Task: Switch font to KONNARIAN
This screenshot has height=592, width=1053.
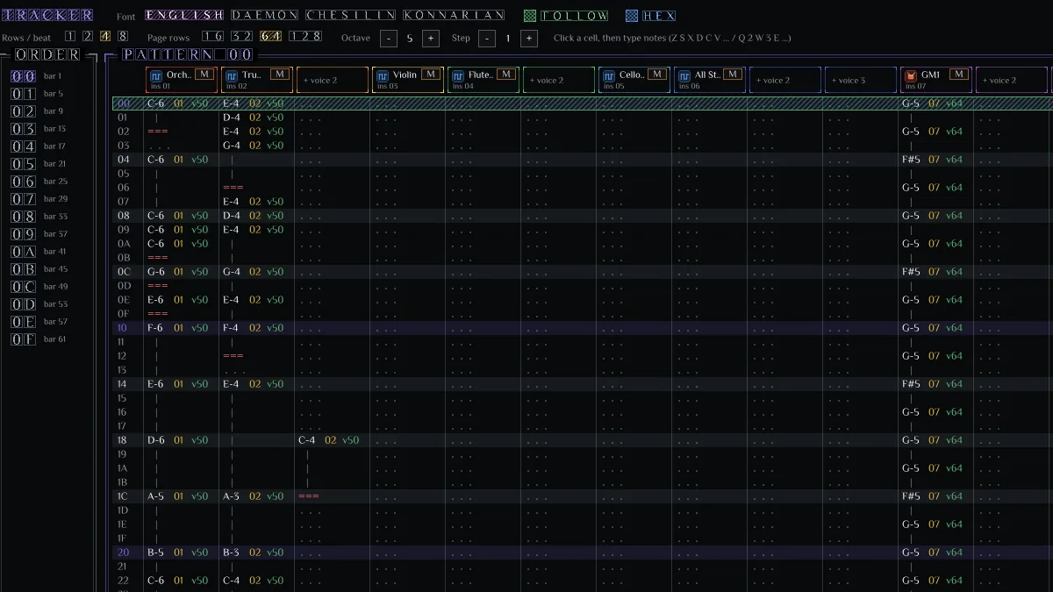Action: pos(455,15)
